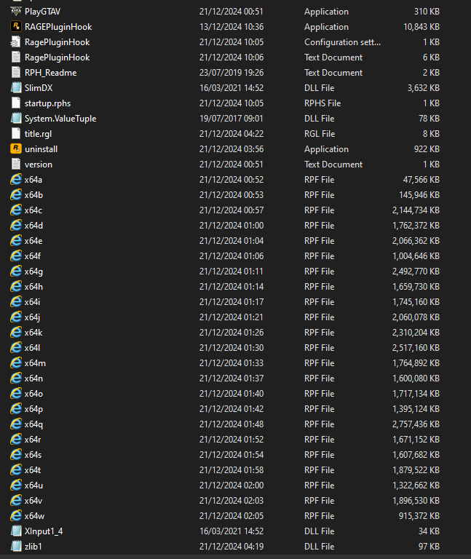Screen dimensions: 471x559
Task: Click the size value 145,946 KB
Action: 419,195
